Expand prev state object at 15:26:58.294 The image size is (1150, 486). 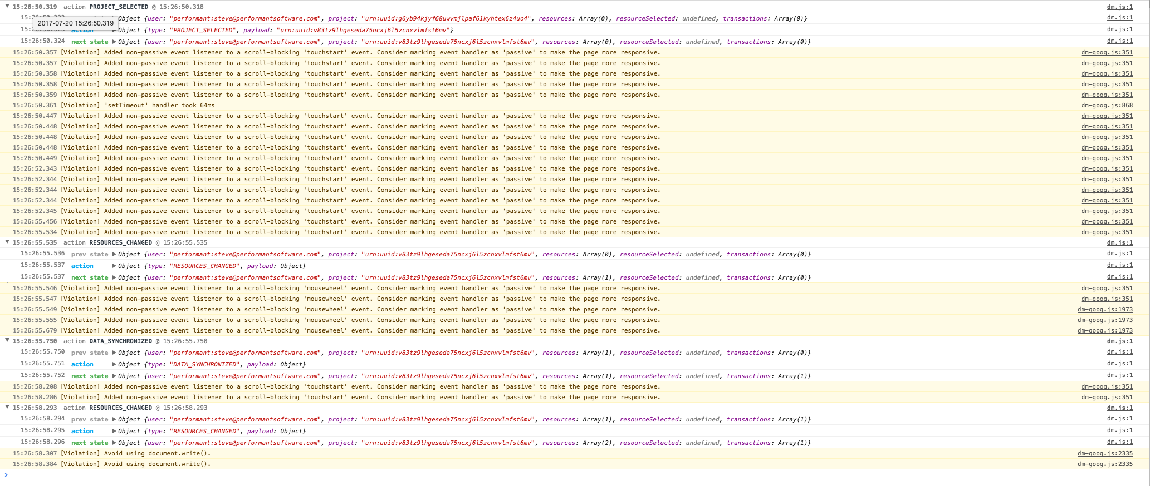coord(115,419)
